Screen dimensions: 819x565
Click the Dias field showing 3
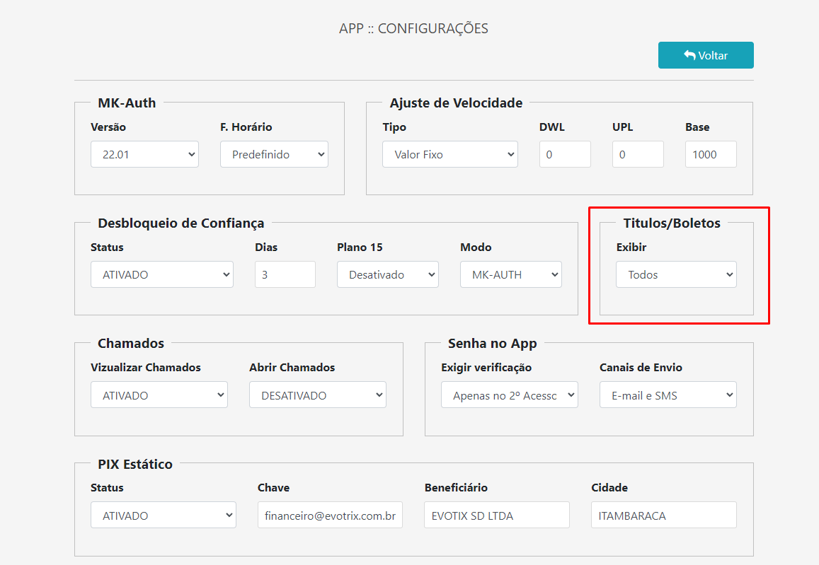285,274
